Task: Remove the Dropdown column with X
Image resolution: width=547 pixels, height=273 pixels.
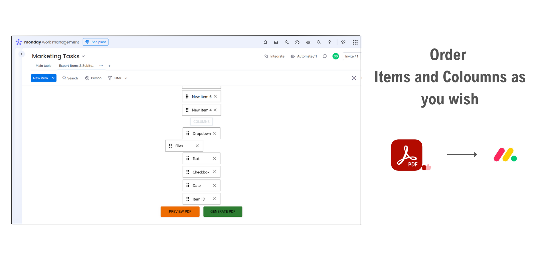Action: point(215,133)
